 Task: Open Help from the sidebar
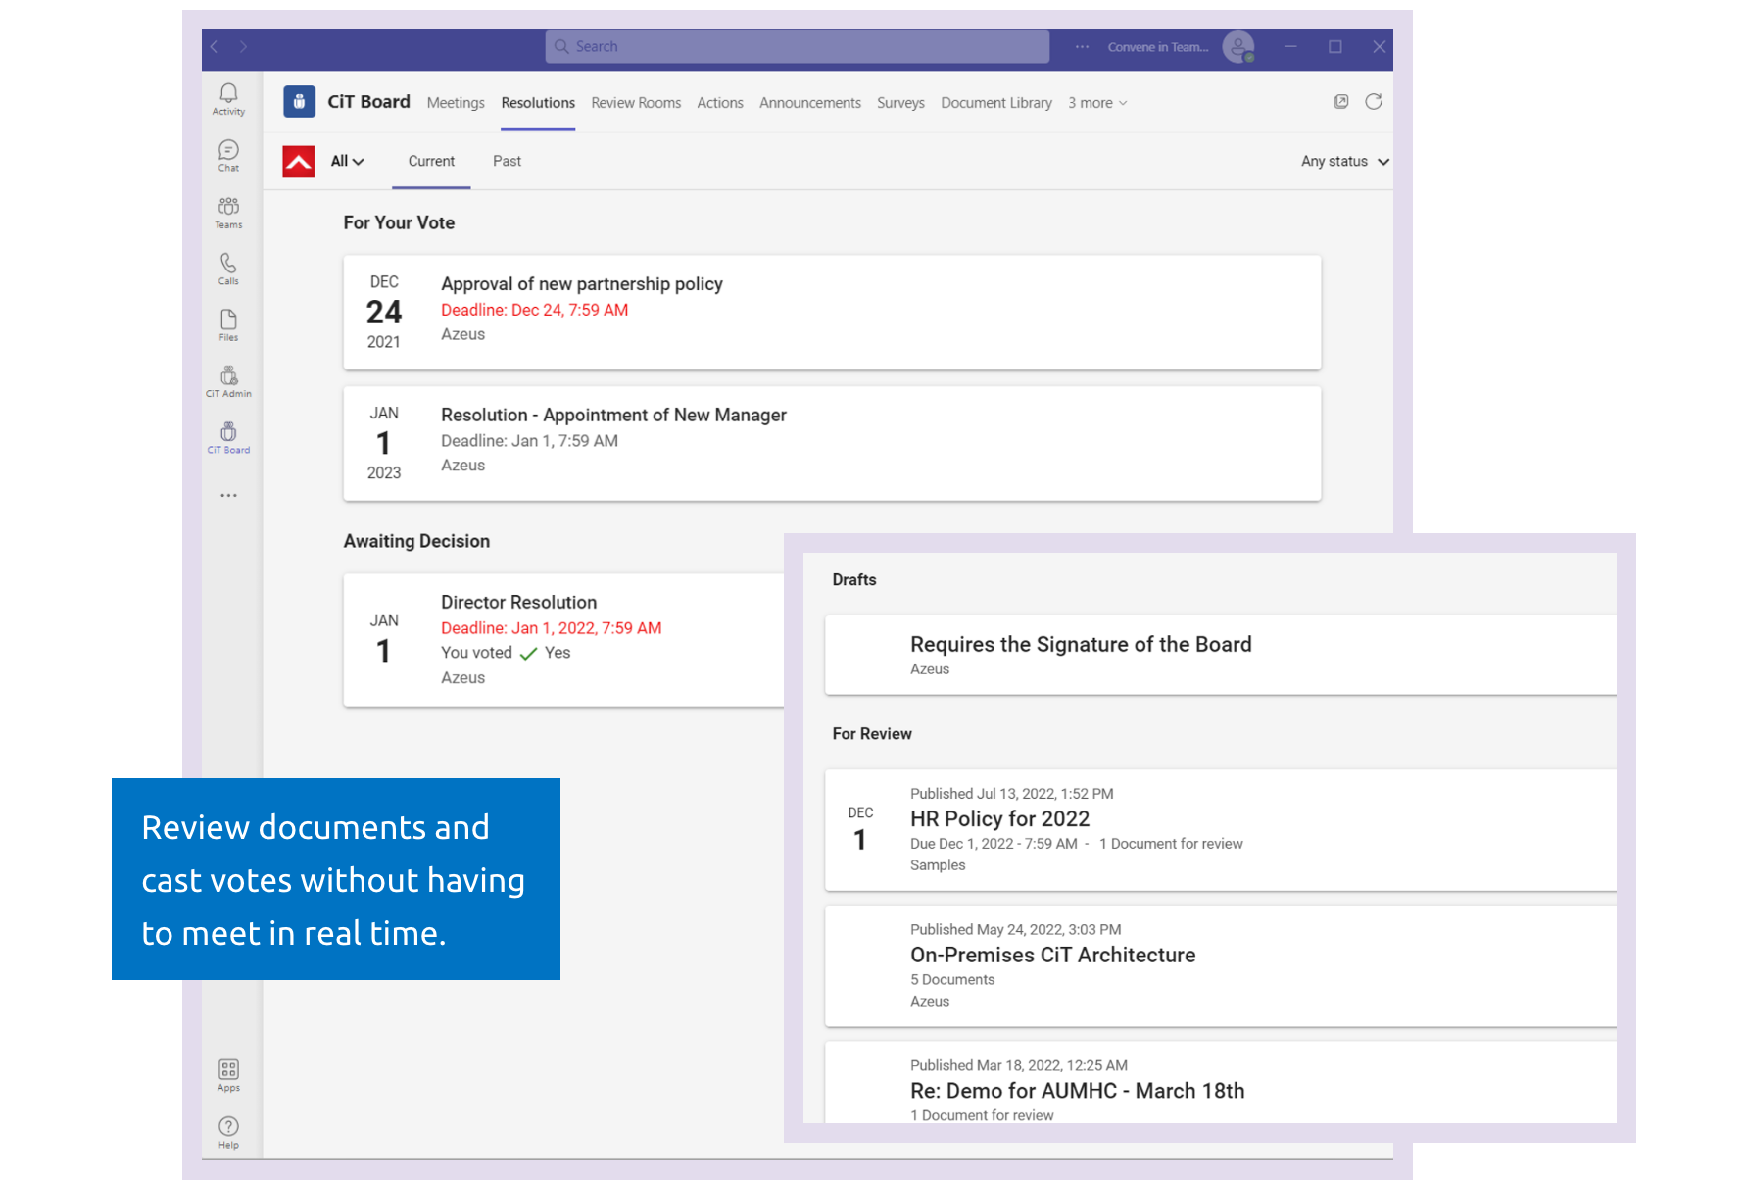(227, 1128)
